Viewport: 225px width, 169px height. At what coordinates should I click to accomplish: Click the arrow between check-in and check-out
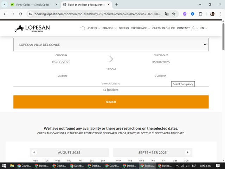tap(111, 59)
